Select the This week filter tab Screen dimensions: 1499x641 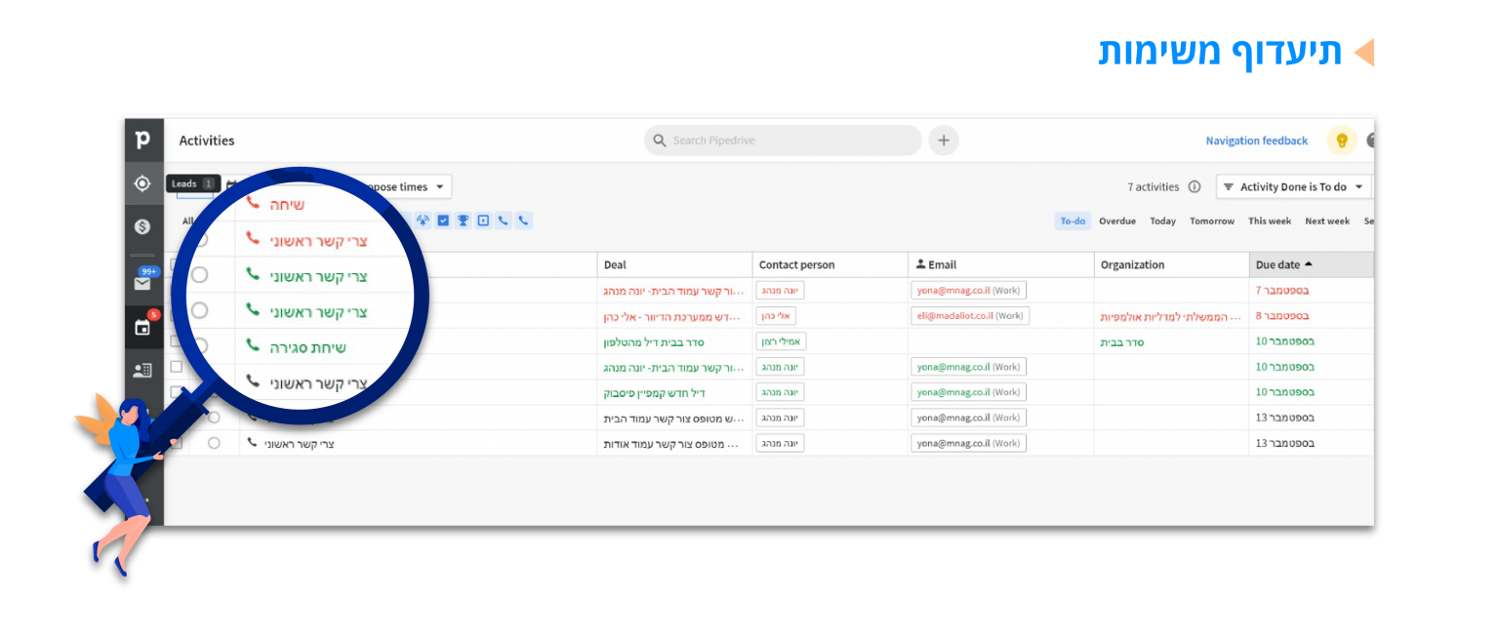click(x=1270, y=221)
